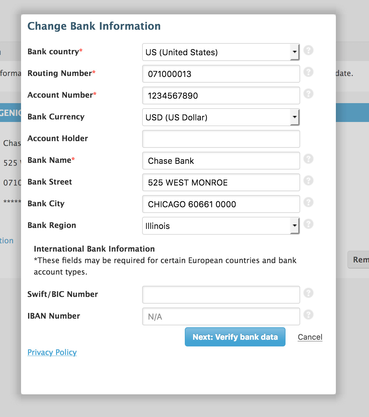The width and height of the screenshot is (369, 417).
Task: Click help icon beside Routing Number field
Action: tap(308, 72)
